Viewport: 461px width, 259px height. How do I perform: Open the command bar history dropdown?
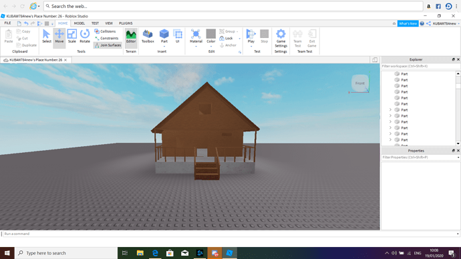(458, 234)
